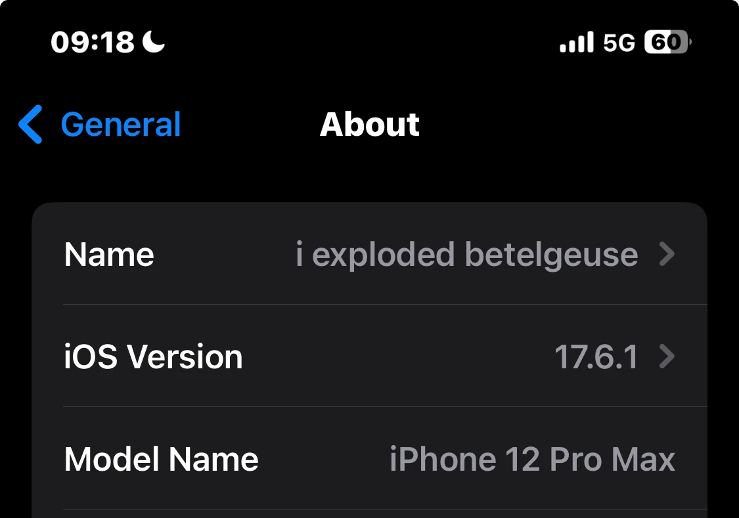
Task: Tap the battery level icon showing 60
Action: (665, 42)
